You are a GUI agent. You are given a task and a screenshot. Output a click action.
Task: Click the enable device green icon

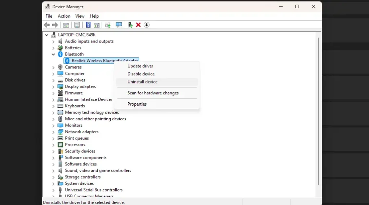pos(130,25)
